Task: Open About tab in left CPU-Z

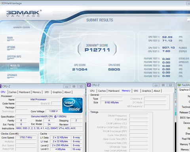Action: point(68,92)
